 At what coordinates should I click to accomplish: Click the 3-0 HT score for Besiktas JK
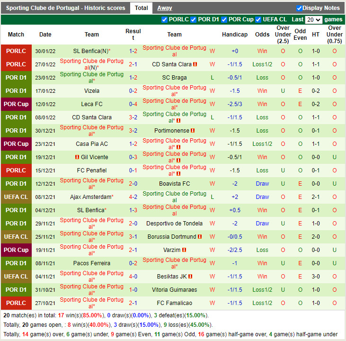coord(316,276)
